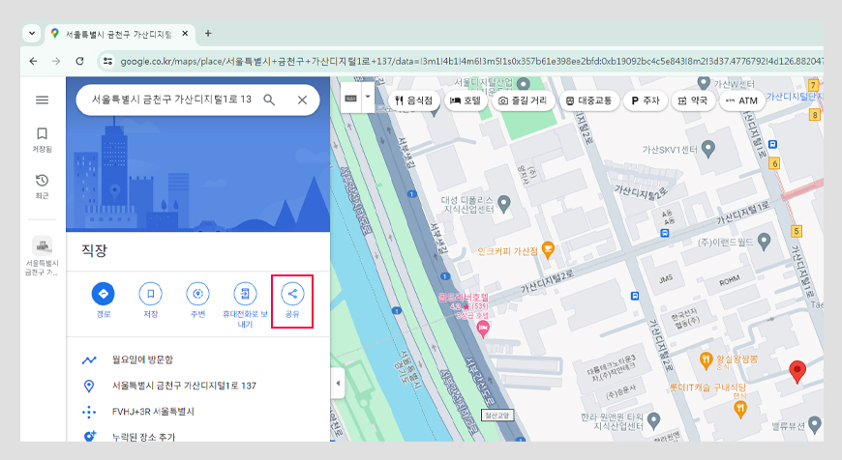Image resolution: width=842 pixels, height=460 pixels.
Task: Get directions with the 경로 button
Action: tap(104, 300)
